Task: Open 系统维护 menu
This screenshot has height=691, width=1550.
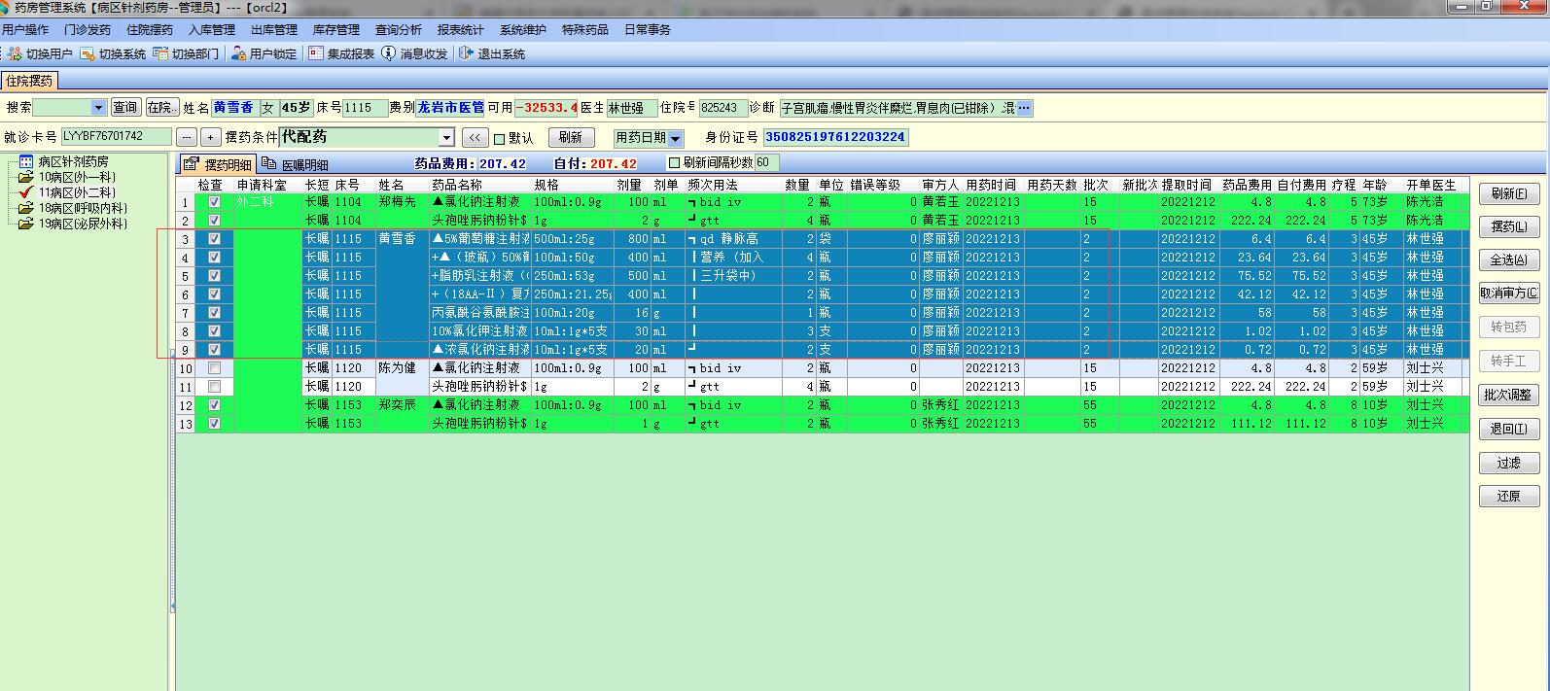Action: [523, 30]
